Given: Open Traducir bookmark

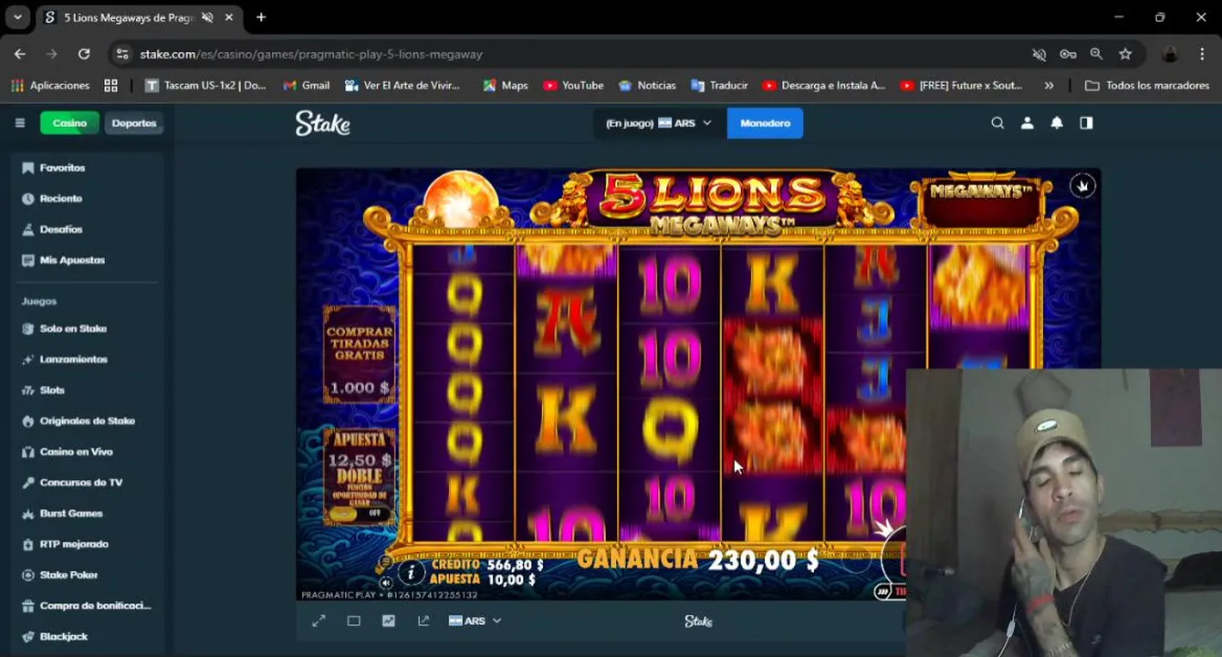Looking at the screenshot, I should click(719, 85).
